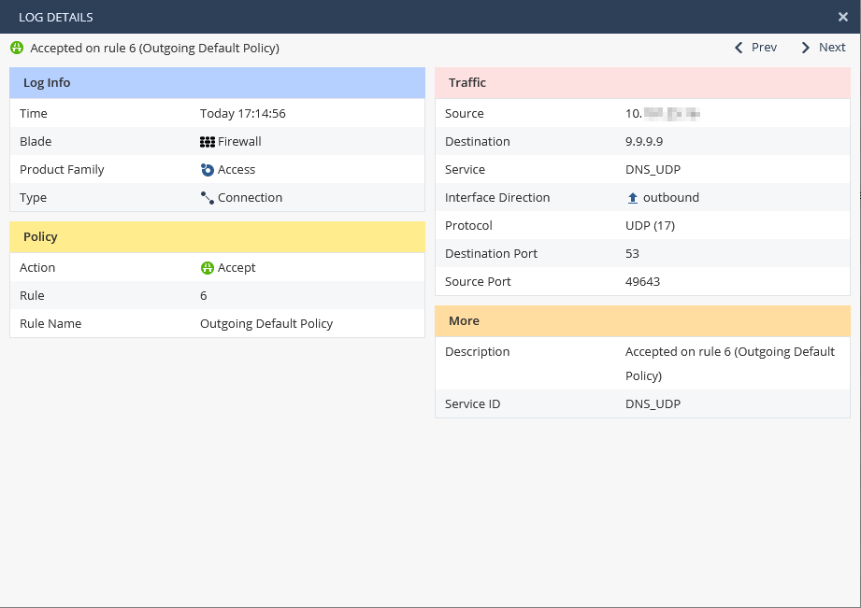This screenshot has height=608, width=861.
Task: Click the source port value 49643
Action: (x=642, y=282)
